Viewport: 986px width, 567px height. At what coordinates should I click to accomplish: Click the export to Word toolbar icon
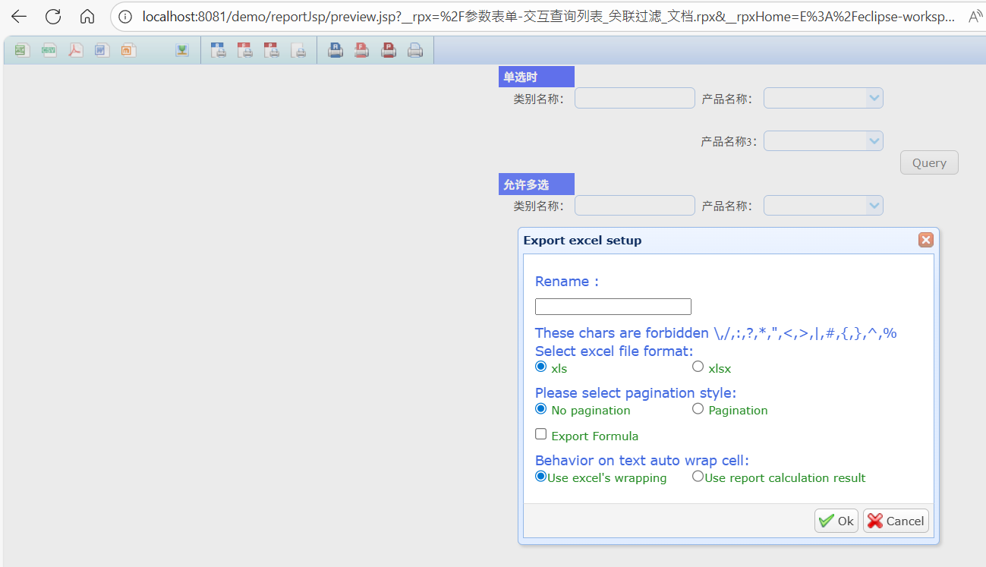point(102,51)
